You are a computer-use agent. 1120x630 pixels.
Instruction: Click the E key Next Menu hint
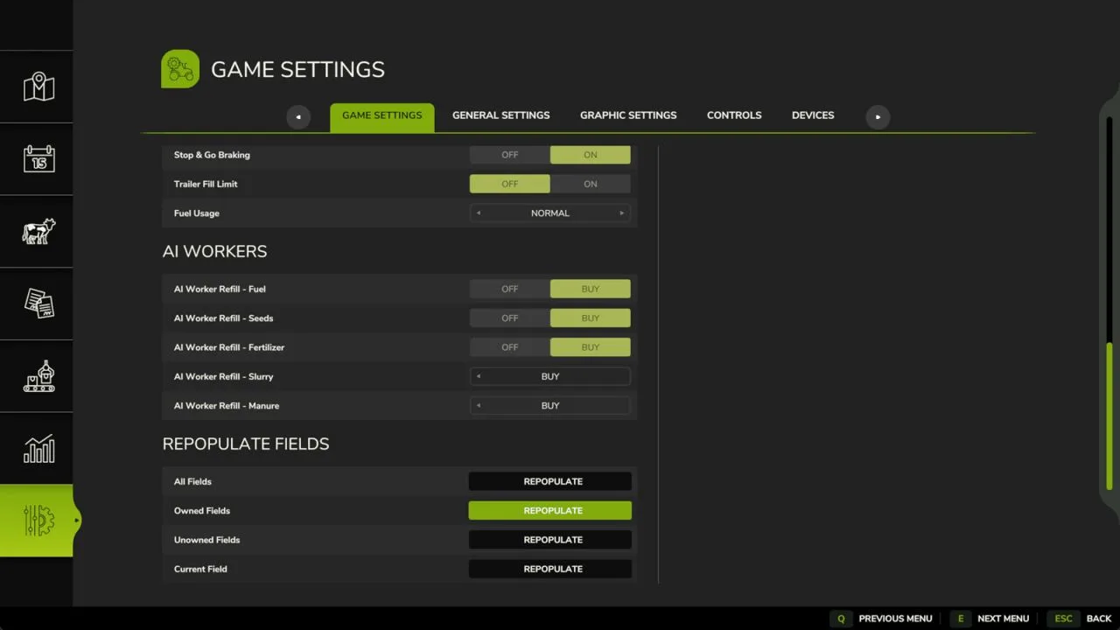(990, 619)
